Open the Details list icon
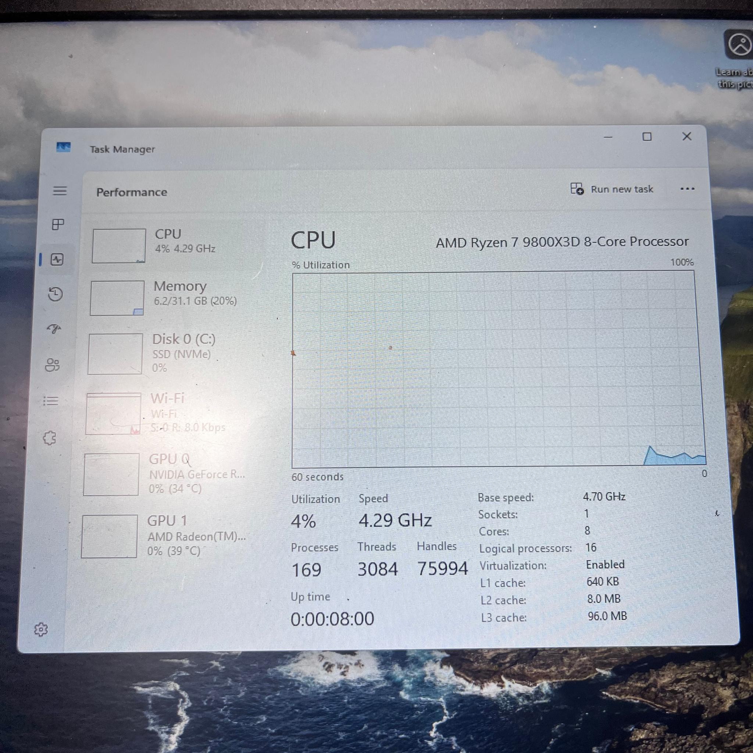 (x=51, y=401)
